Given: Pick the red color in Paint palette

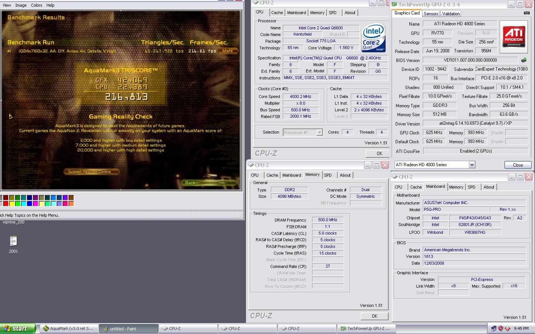Looking at the screenshot, I should (6, 203).
